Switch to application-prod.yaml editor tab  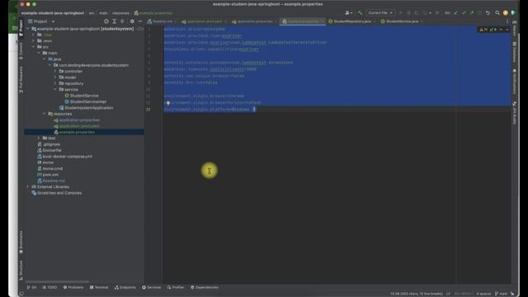tap(204, 21)
